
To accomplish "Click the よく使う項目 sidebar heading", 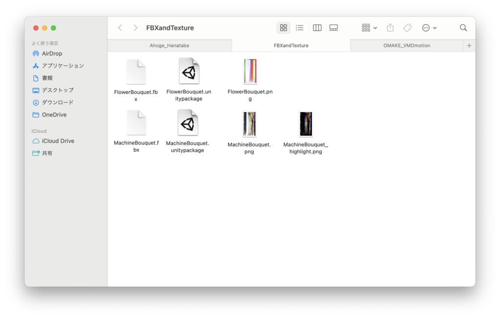I will coord(44,43).
